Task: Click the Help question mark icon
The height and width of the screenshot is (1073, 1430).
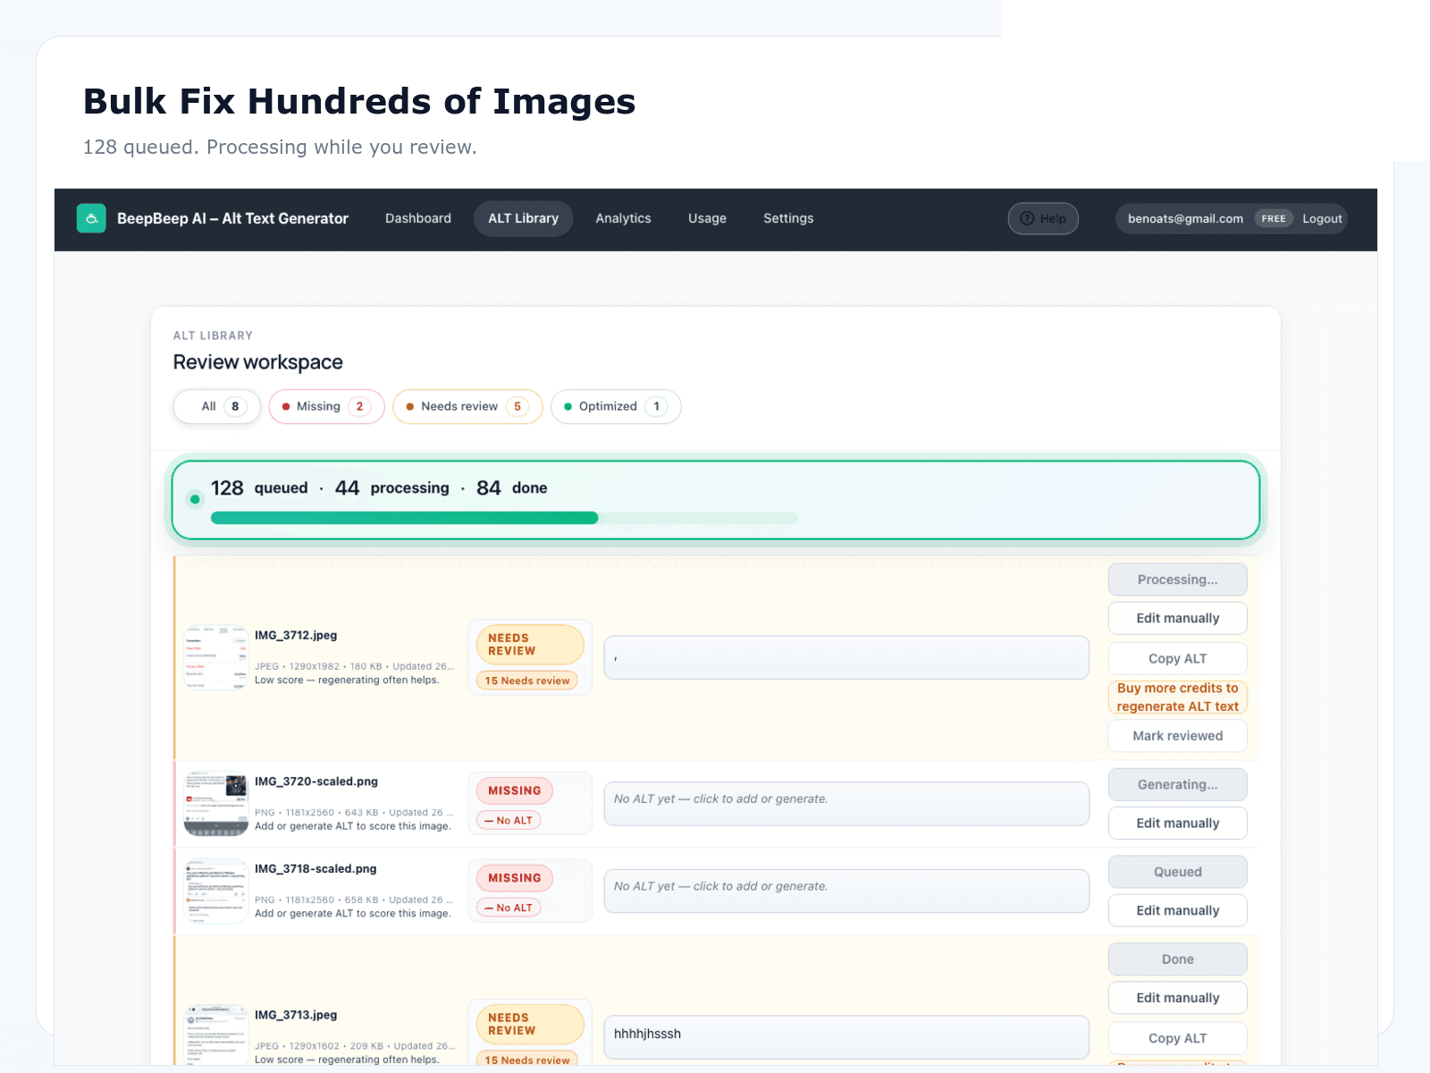Action: point(1027,218)
